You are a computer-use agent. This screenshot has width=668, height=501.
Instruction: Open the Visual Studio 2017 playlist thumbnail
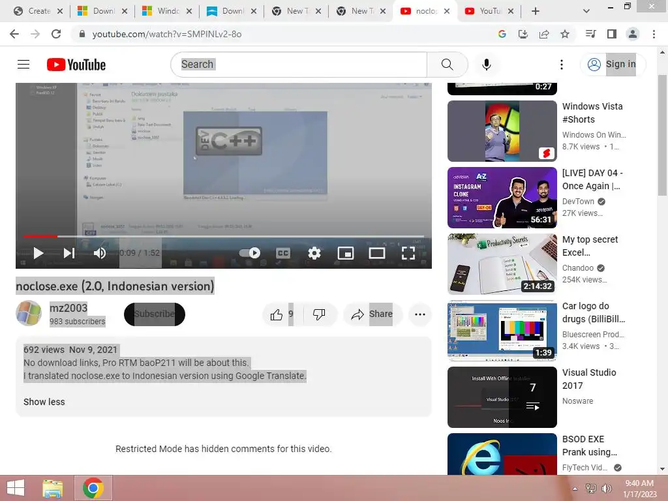pos(502,397)
